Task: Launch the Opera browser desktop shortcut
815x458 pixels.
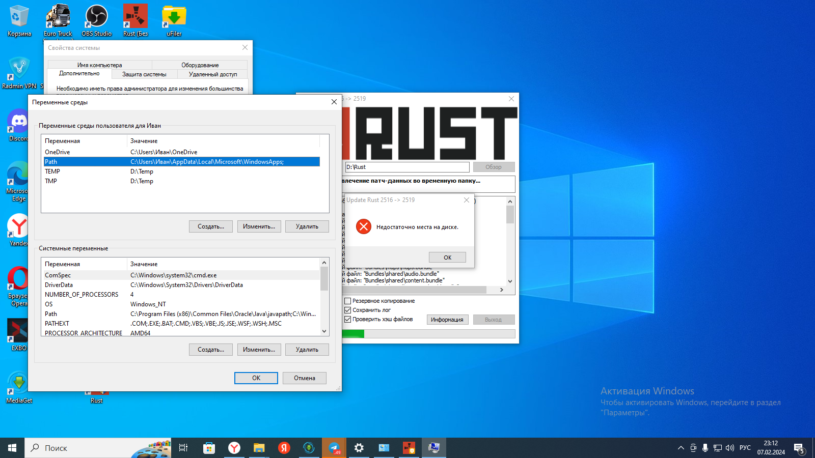Action: (x=19, y=286)
